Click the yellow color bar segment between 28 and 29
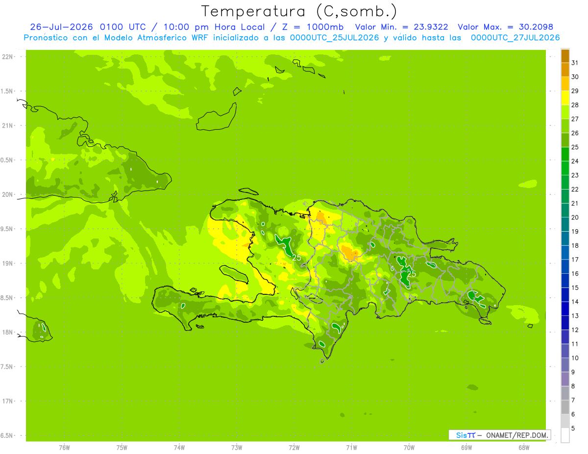The width and height of the screenshot is (588, 454). [565, 98]
